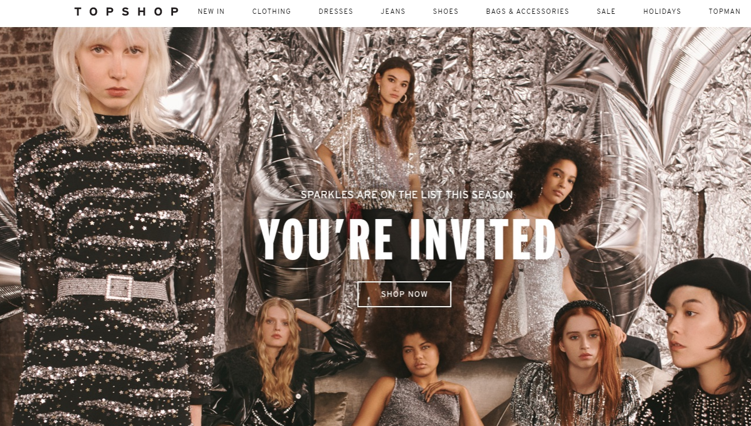Viewport: 751px width, 426px height.
Task: Click the seated blonde in the black leather jacket
Action: click(283, 363)
